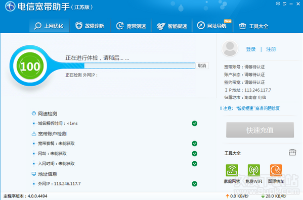Click the 地址信息 monitor icon
This screenshot has height=200, width=303.
[34, 174]
